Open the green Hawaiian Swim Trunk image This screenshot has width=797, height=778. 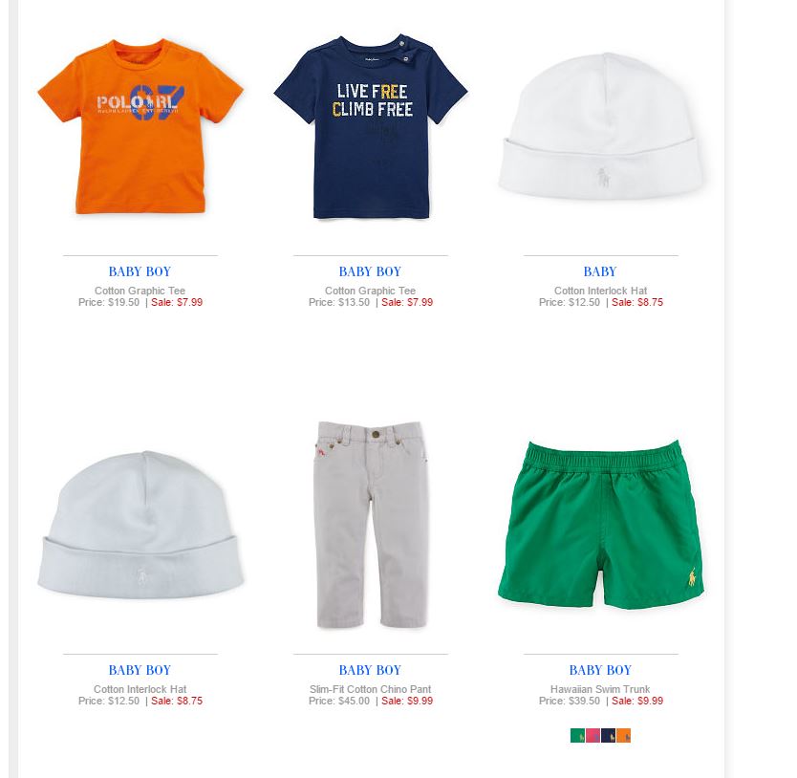[x=601, y=525]
